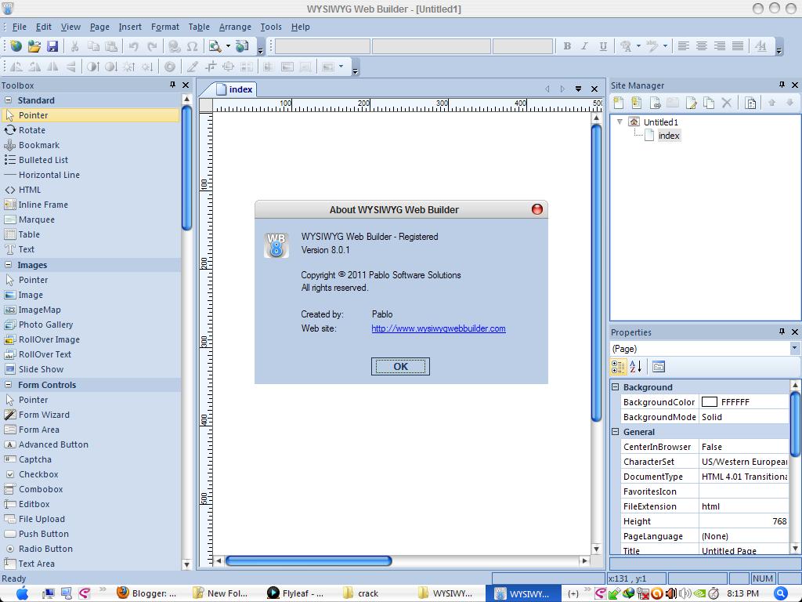Click the BackgroundColor white swatch
The width and height of the screenshot is (802, 602).
click(x=709, y=402)
